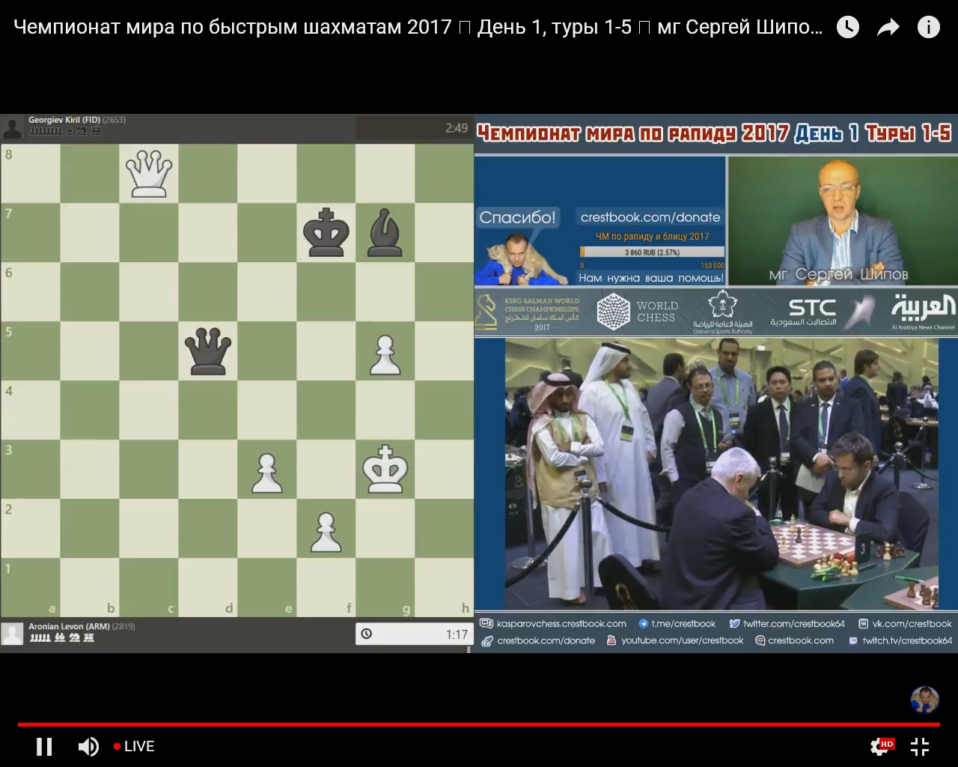This screenshot has height=767, width=958.
Task: Select the black bishop on g7
Action: pos(385,233)
